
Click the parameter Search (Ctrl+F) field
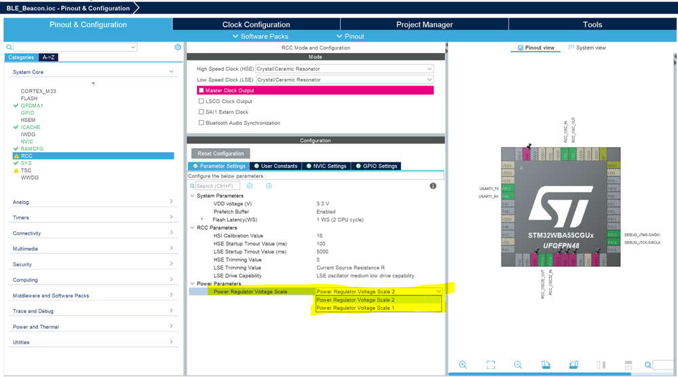(x=217, y=185)
